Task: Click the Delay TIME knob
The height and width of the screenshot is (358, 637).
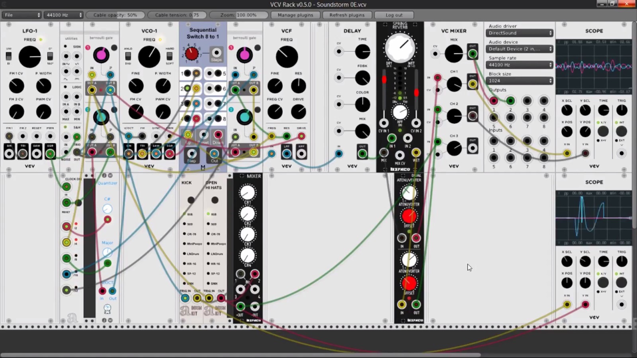Action: (362, 52)
